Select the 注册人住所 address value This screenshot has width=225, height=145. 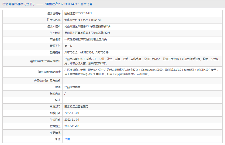[87, 26]
